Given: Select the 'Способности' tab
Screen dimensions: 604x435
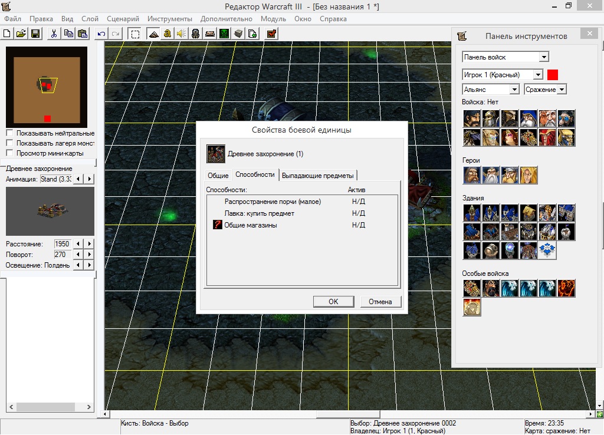Looking at the screenshot, I should coord(255,175).
